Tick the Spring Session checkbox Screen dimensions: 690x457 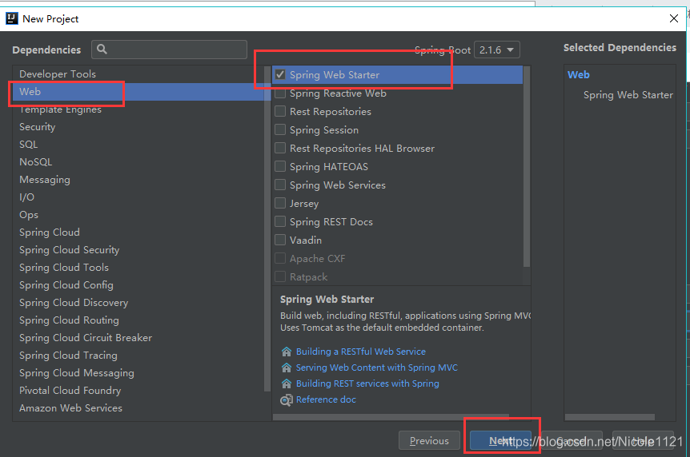tap(280, 129)
